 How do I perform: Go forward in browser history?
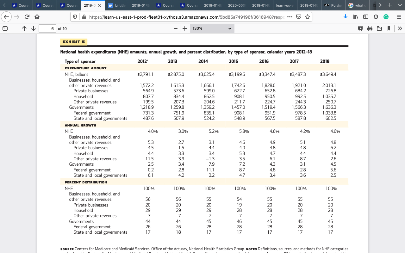coord(16,17)
